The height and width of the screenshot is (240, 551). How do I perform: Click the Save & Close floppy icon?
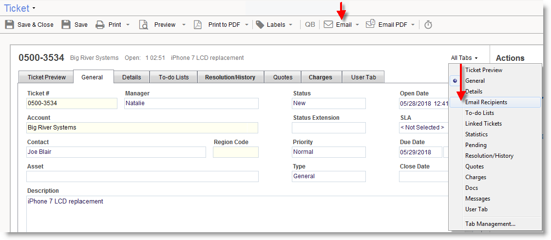[10, 24]
